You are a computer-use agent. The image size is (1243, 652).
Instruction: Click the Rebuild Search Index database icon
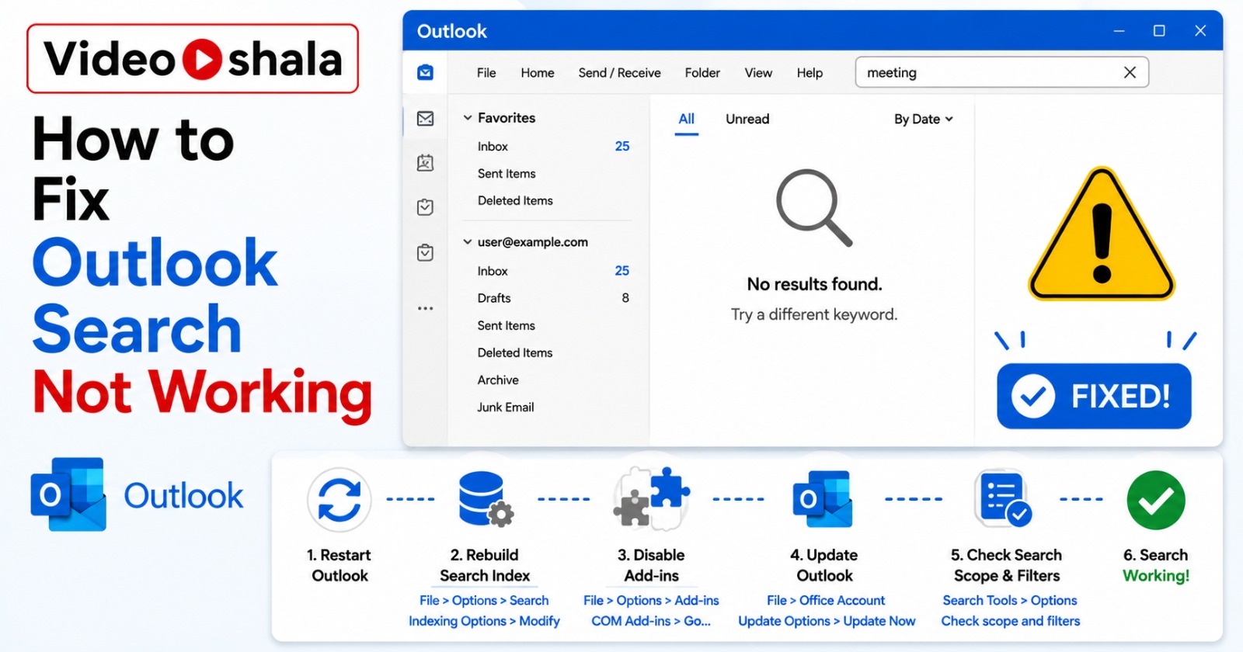click(486, 499)
